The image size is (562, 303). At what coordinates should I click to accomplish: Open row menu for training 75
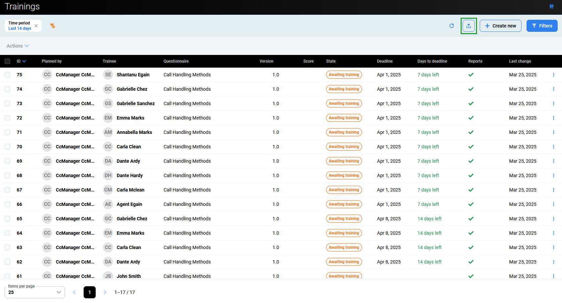(x=553, y=75)
